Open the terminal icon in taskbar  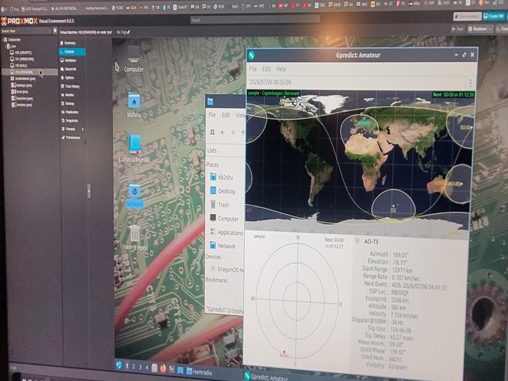171,369
